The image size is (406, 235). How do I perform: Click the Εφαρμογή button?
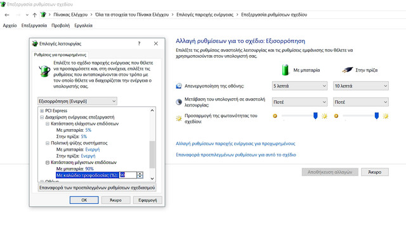pos(148,200)
